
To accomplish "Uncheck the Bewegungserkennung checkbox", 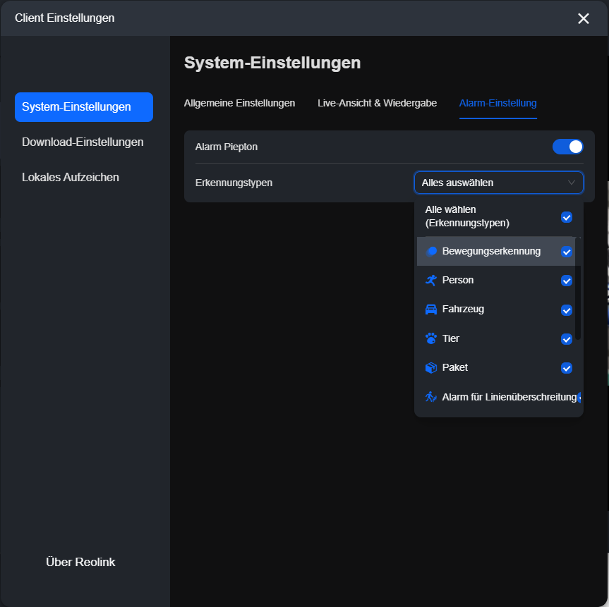I will [566, 252].
